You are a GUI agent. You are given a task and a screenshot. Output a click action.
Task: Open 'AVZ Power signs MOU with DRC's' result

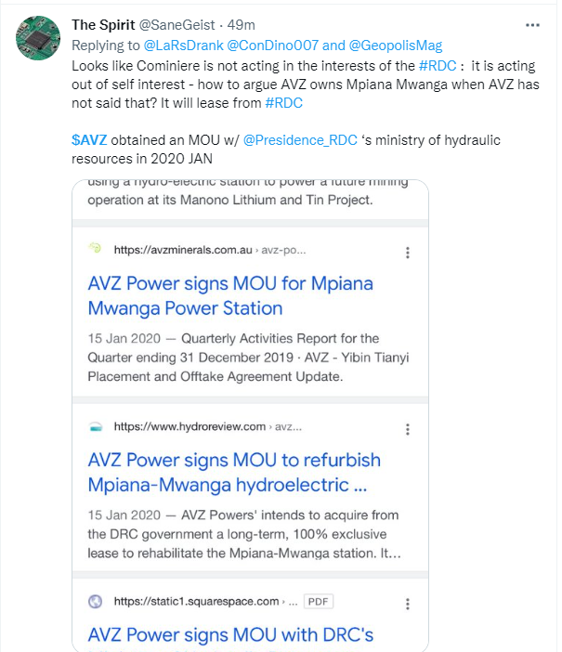231,635
